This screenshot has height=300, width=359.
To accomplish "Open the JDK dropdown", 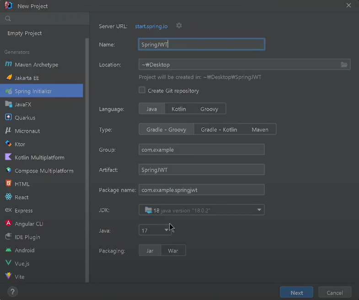I will [202, 210].
